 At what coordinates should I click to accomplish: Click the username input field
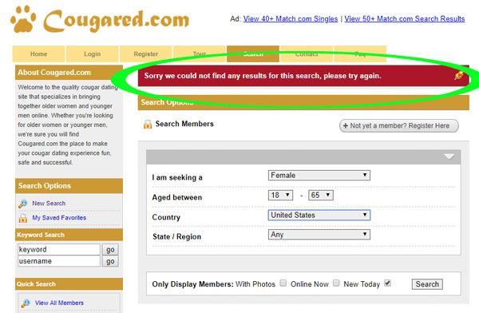(59, 261)
